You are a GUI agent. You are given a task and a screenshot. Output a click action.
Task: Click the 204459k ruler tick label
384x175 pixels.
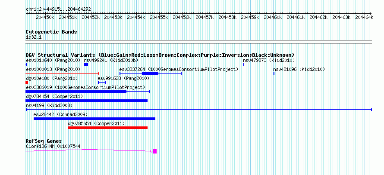pos(250,17)
